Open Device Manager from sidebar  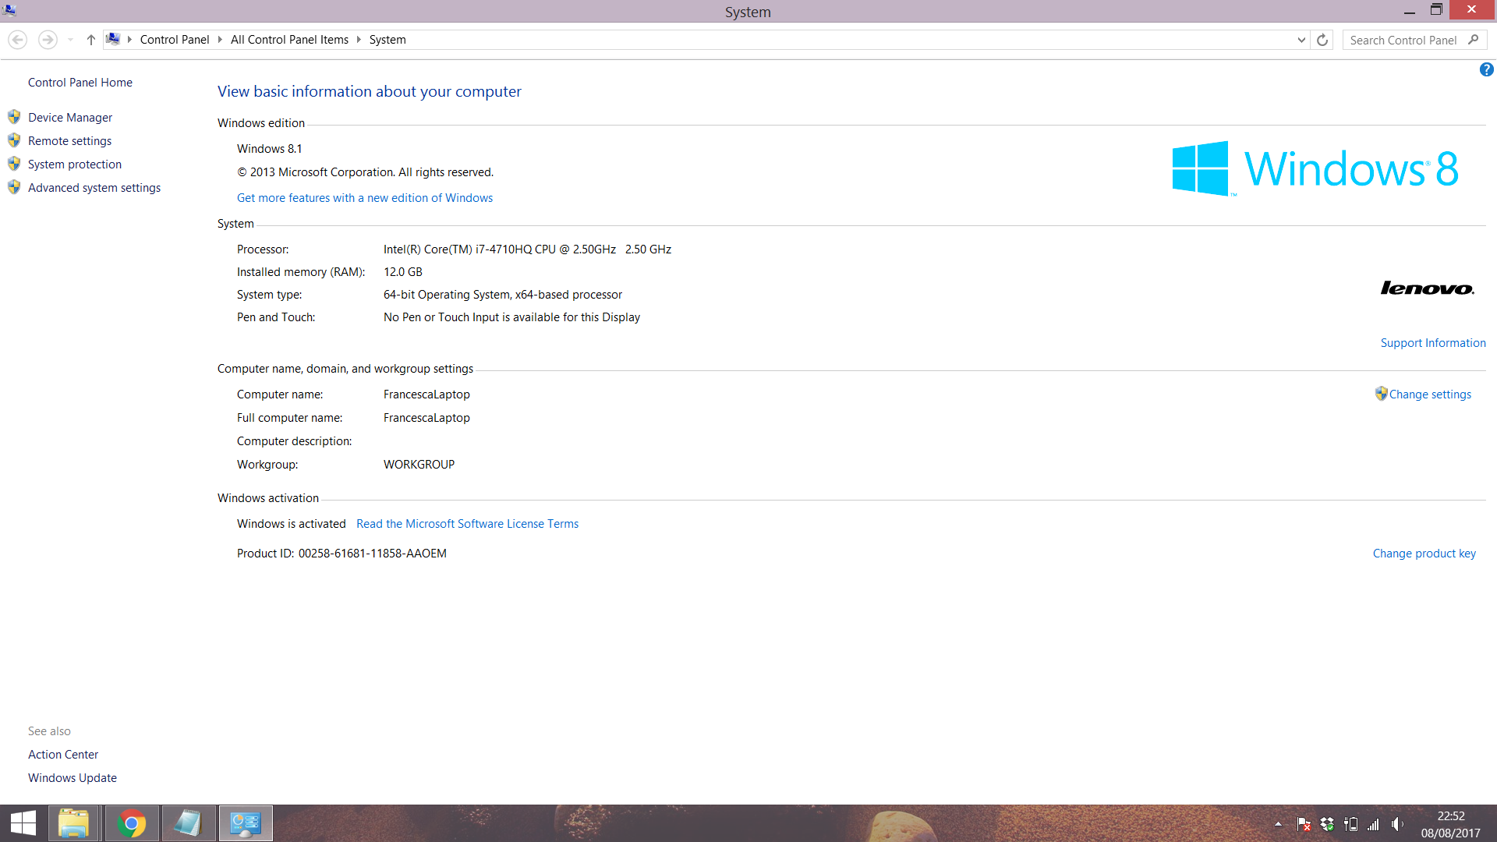tap(70, 118)
